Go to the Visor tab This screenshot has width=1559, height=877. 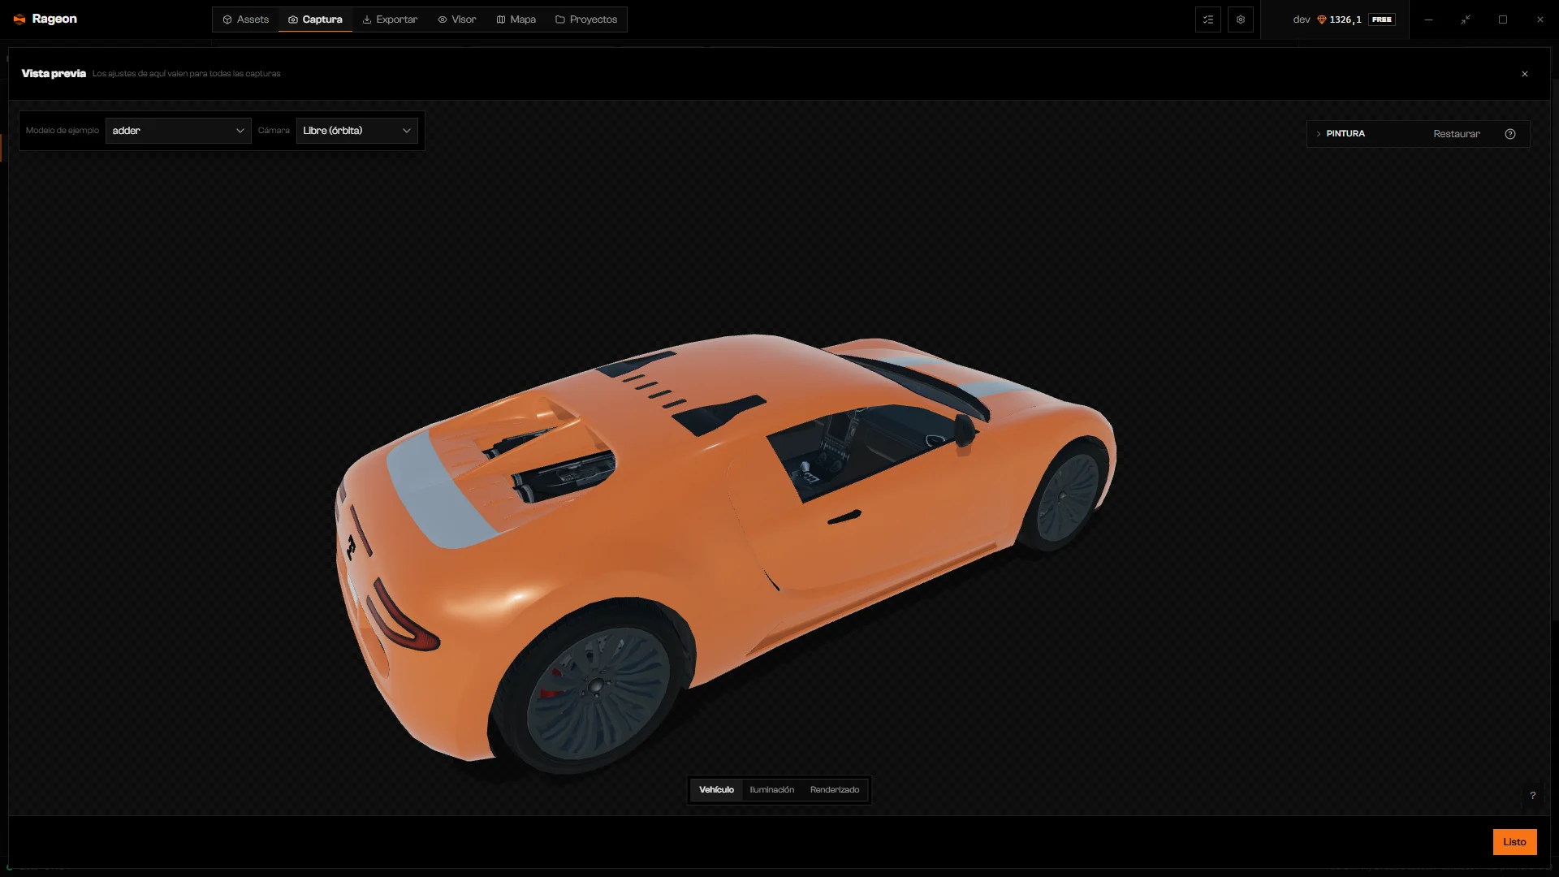coord(457,19)
